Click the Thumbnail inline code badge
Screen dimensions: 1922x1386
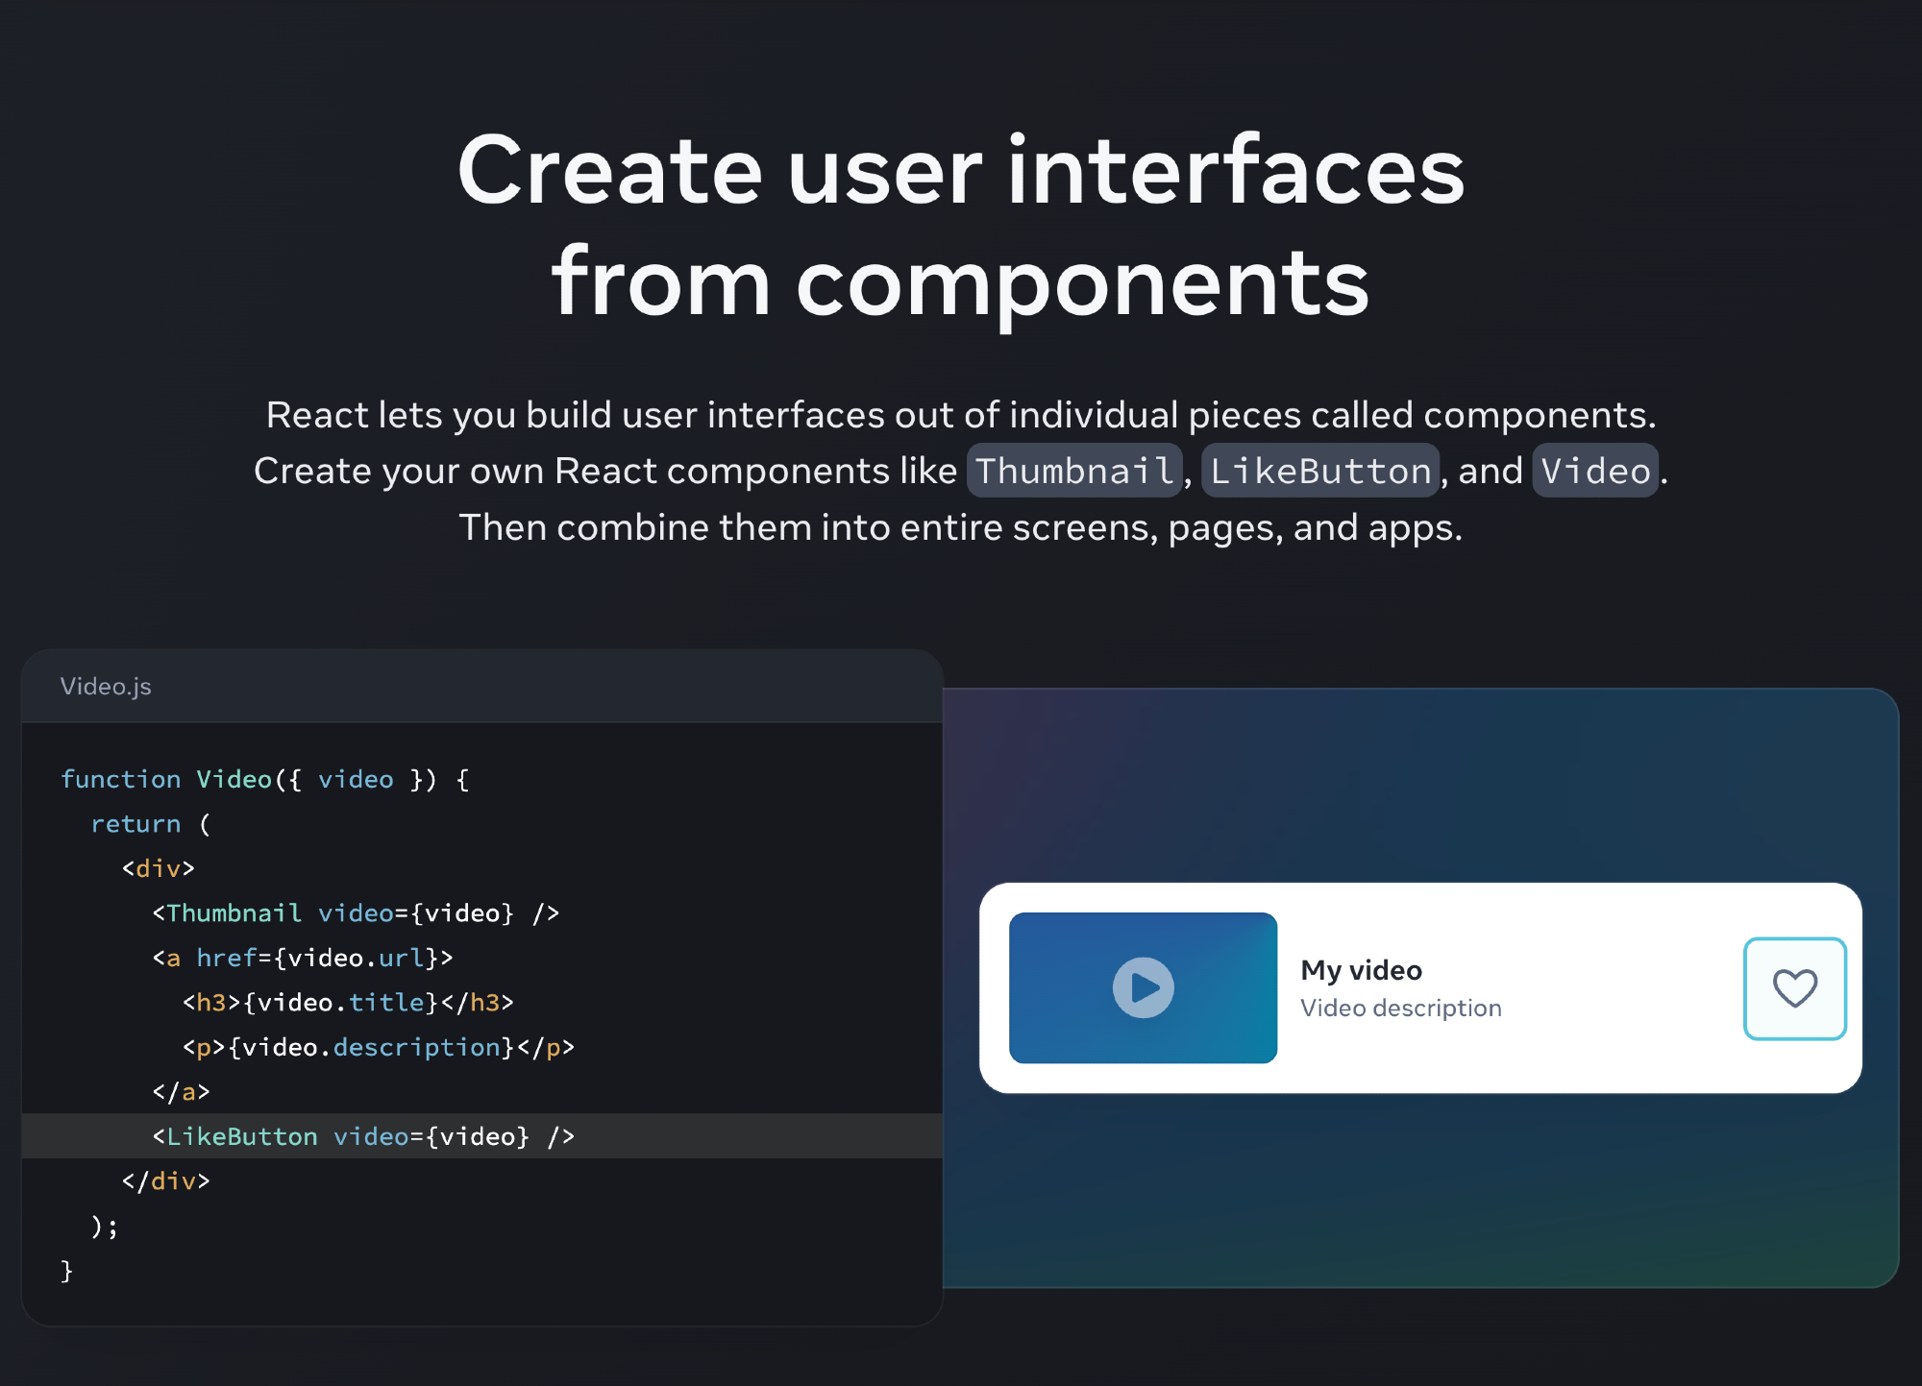(x=1073, y=471)
